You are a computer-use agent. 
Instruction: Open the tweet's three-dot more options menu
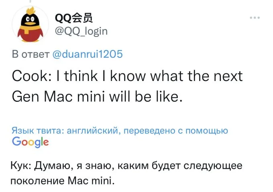(x=255, y=18)
